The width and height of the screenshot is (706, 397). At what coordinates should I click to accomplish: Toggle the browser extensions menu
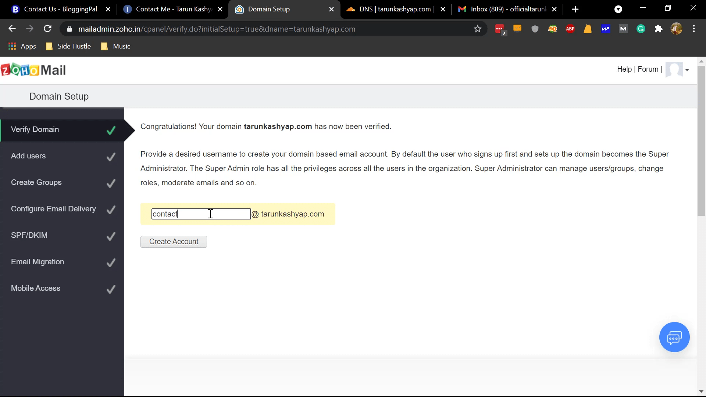(659, 29)
